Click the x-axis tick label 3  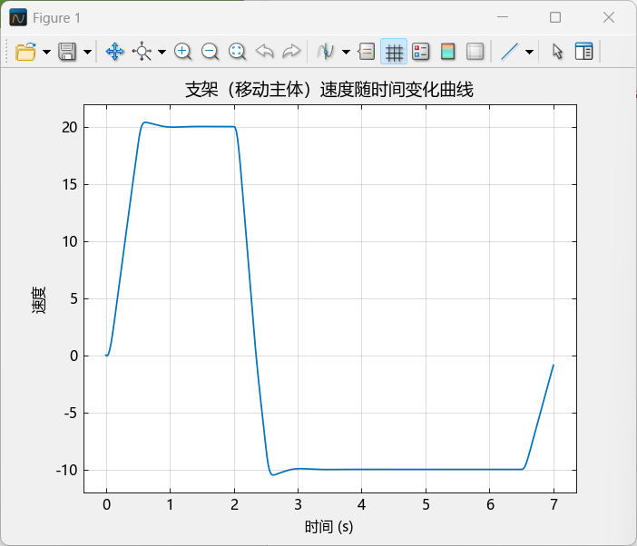coord(299,504)
